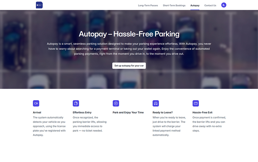
Task: Select the Autopay nav tab
Action: click(x=195, y=6)
